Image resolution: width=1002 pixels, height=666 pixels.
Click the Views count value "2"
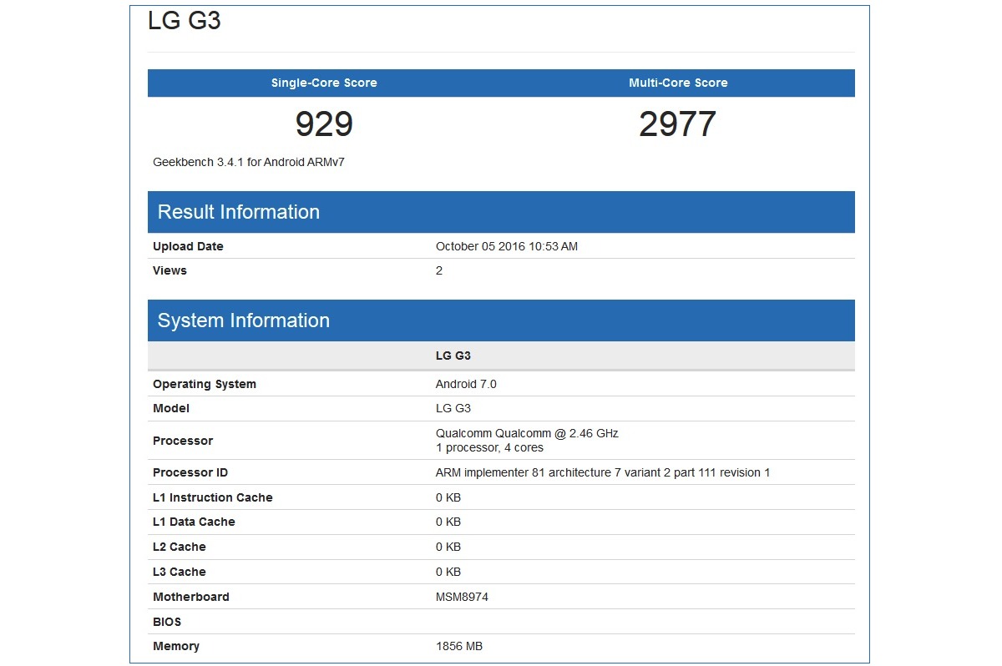coord(439,270)
